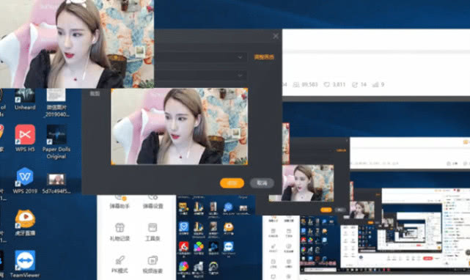Click the 3,811 likes count
The height and width of the screenshot is (280, 470).
tap(339, 85)
